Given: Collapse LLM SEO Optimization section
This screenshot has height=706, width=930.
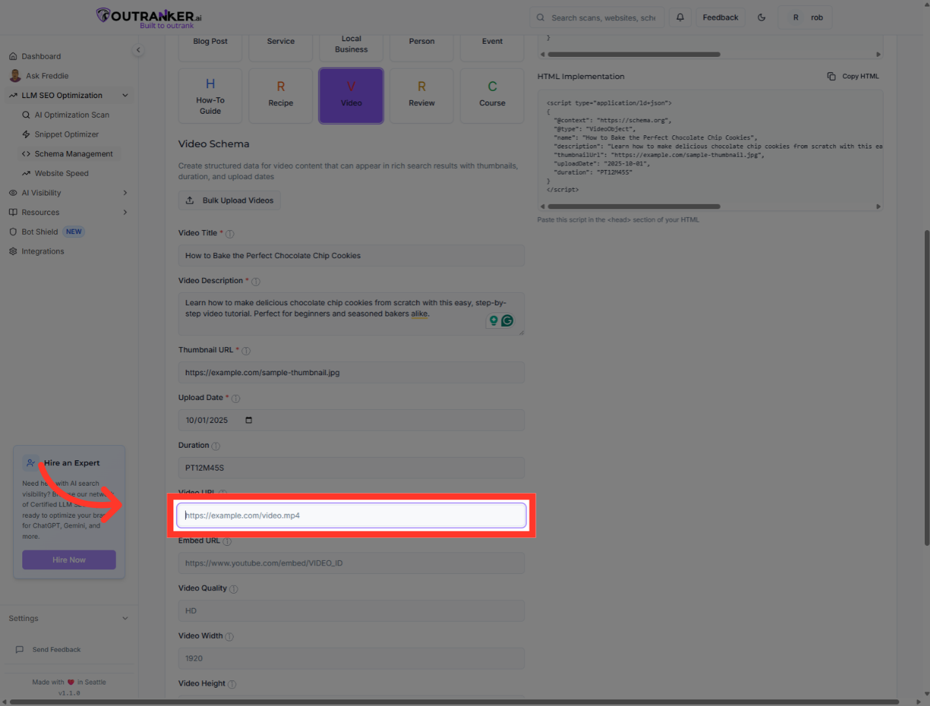Looking at the screenshot, I should 125,95.
